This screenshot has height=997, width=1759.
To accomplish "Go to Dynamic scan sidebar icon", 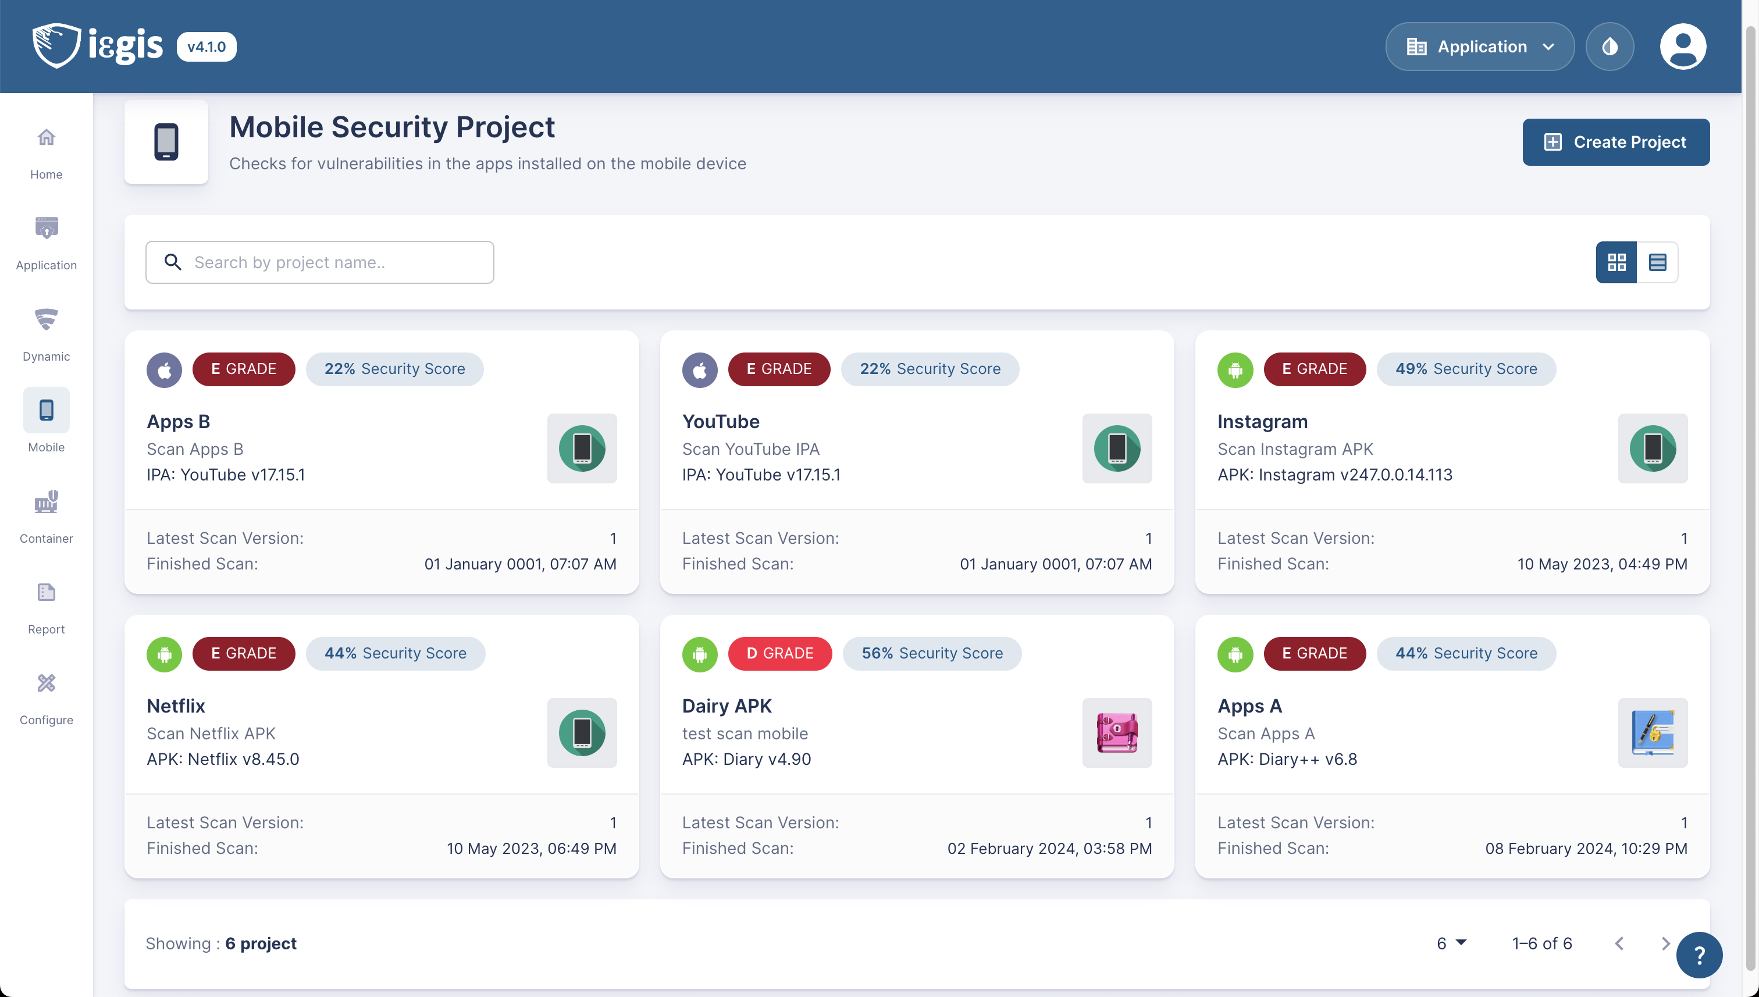I will [x=46, y=321].
